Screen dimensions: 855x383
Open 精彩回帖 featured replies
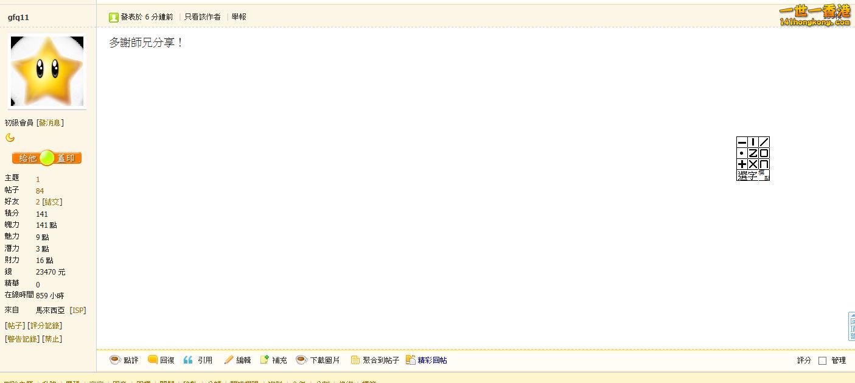[x=427, y=360]
